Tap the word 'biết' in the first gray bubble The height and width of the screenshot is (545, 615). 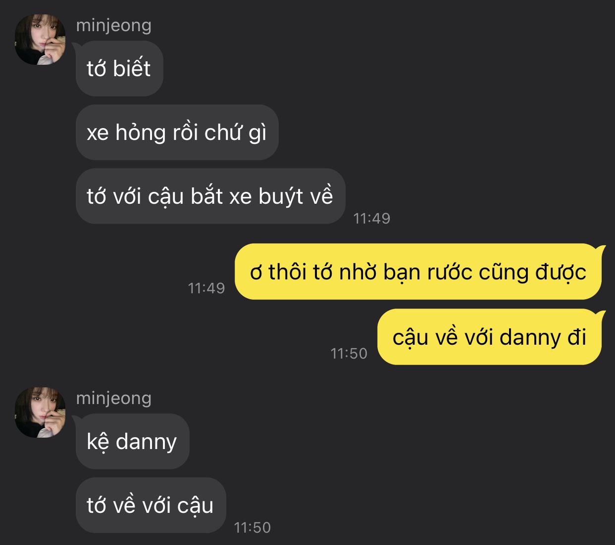click(132, 68)
